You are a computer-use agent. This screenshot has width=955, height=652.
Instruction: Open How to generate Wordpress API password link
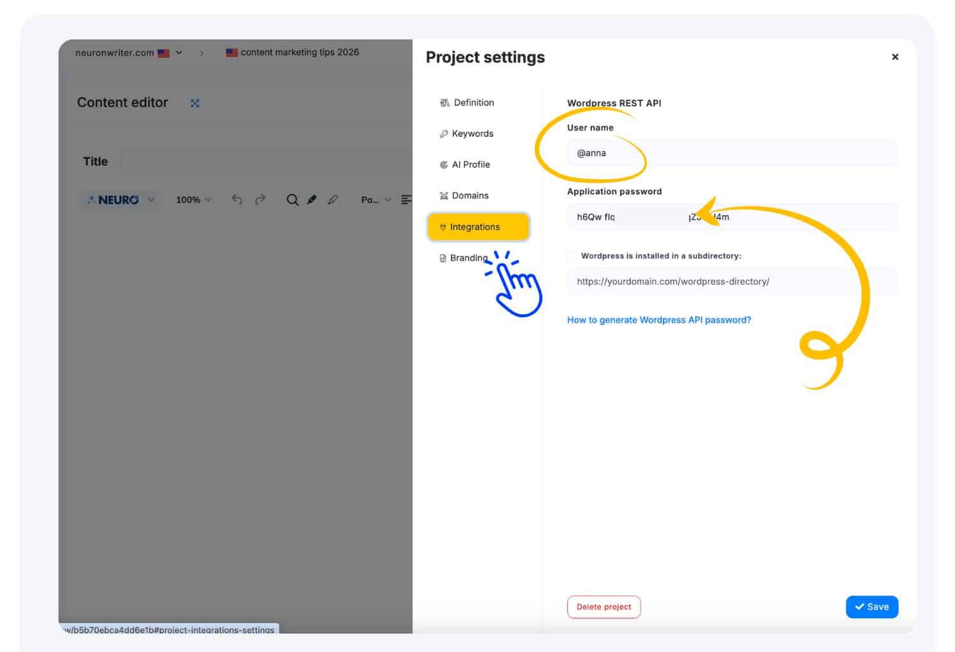coord(659,319)
